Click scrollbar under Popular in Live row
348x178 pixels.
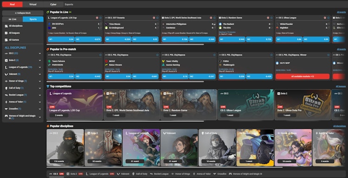click(125, 44)
